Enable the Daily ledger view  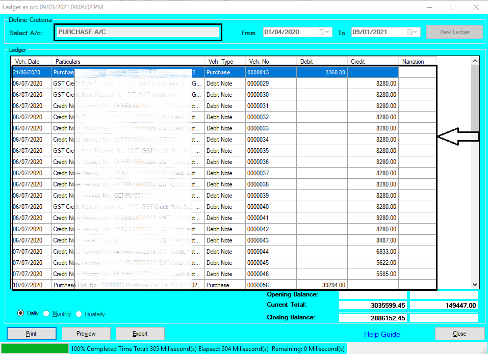point(20,314)
